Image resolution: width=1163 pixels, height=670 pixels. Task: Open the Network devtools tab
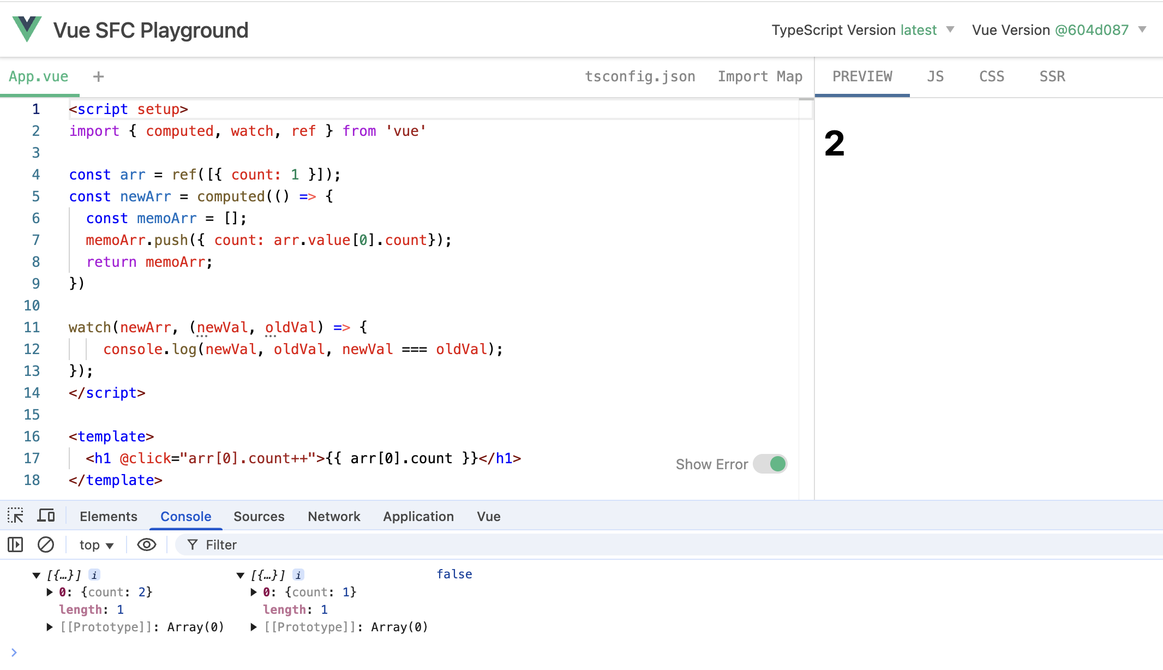[334, 516]
